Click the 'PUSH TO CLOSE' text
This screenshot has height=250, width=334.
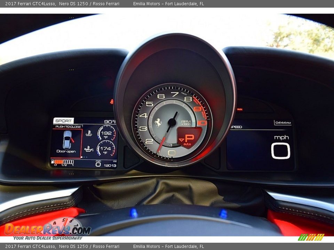pyautogui.click(x=68, y=127)
